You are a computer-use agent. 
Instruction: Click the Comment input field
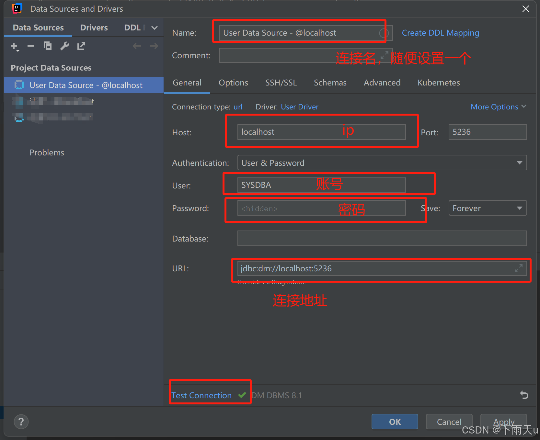click(x=306, y=55)
